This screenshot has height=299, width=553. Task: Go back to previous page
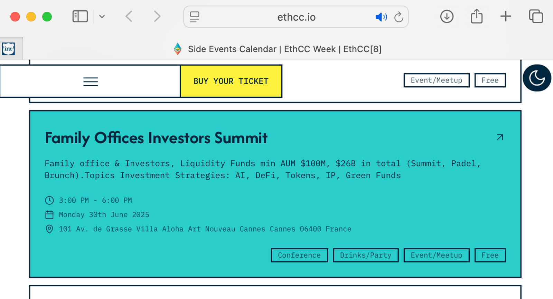click(x=129, y=16)
